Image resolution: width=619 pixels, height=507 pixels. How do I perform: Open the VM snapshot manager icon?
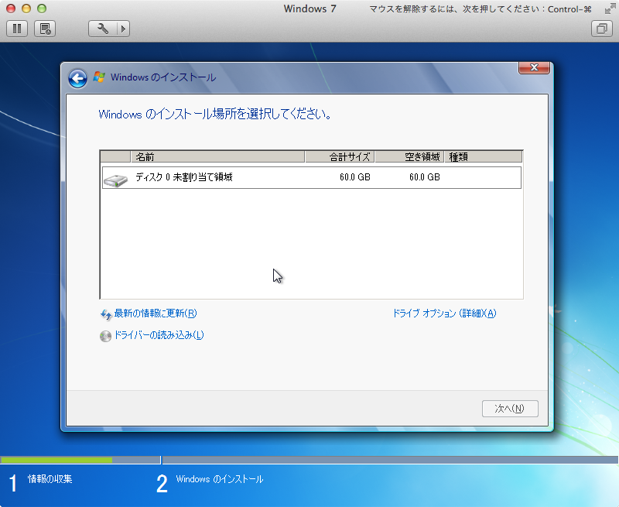point(45,29)
